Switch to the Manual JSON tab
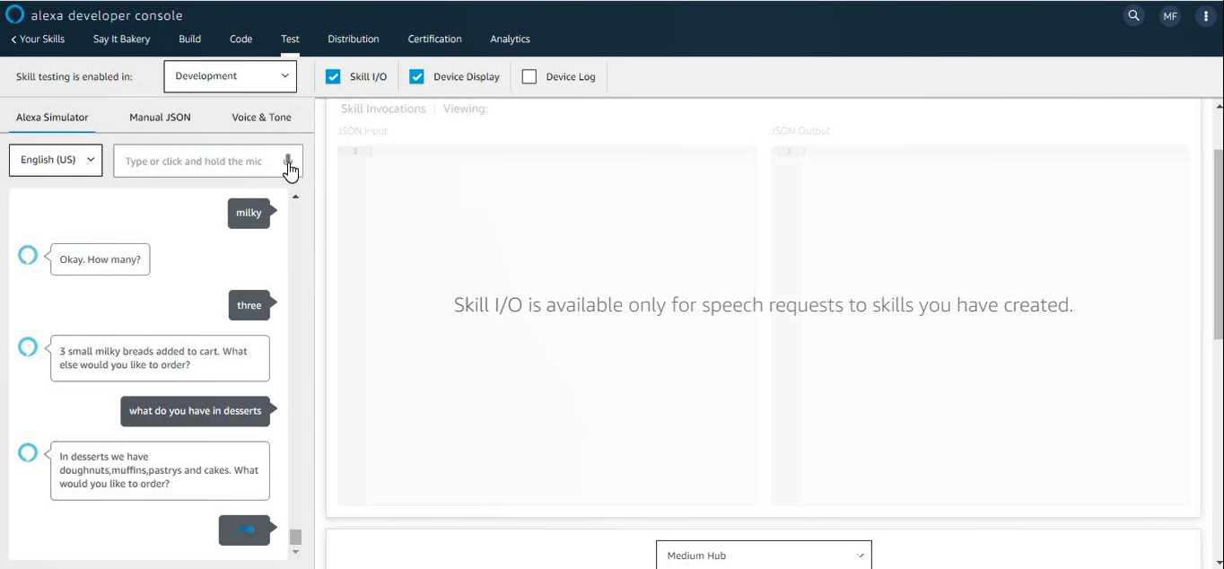The height and width of the screenshot is (569, 1224). [160, 118]
